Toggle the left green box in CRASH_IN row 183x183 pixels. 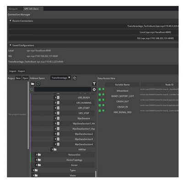coord(100,105)
